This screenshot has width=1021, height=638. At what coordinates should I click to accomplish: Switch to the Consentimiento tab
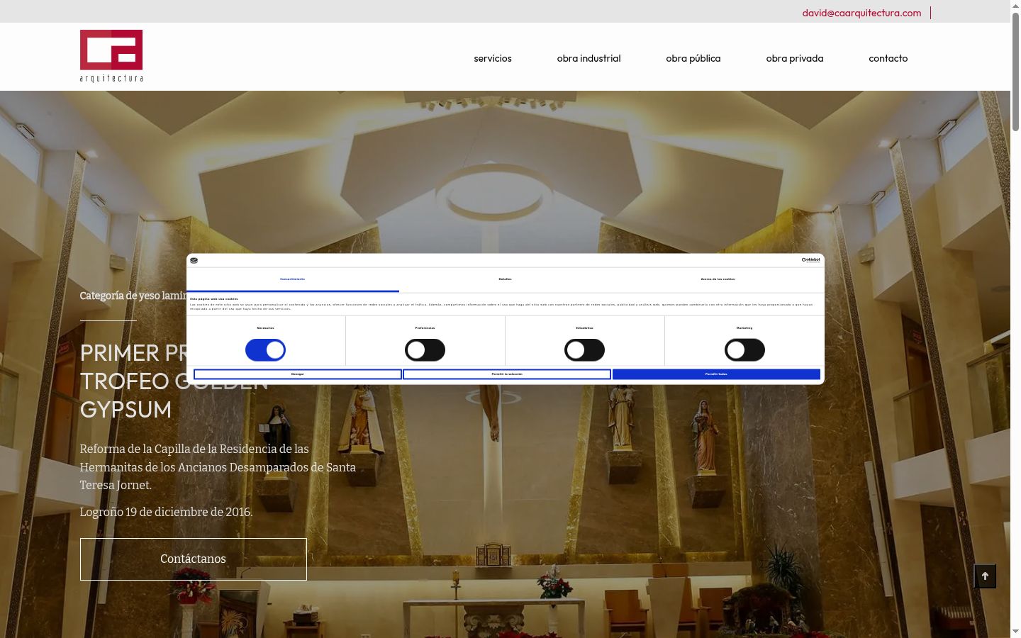point(292,279)
